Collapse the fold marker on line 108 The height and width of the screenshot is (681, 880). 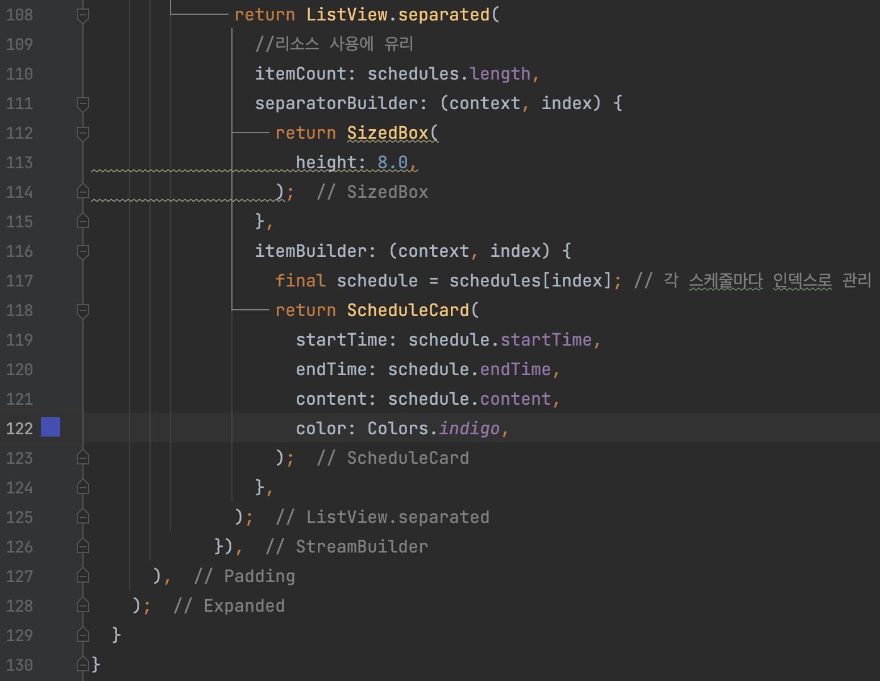[83, 15]
